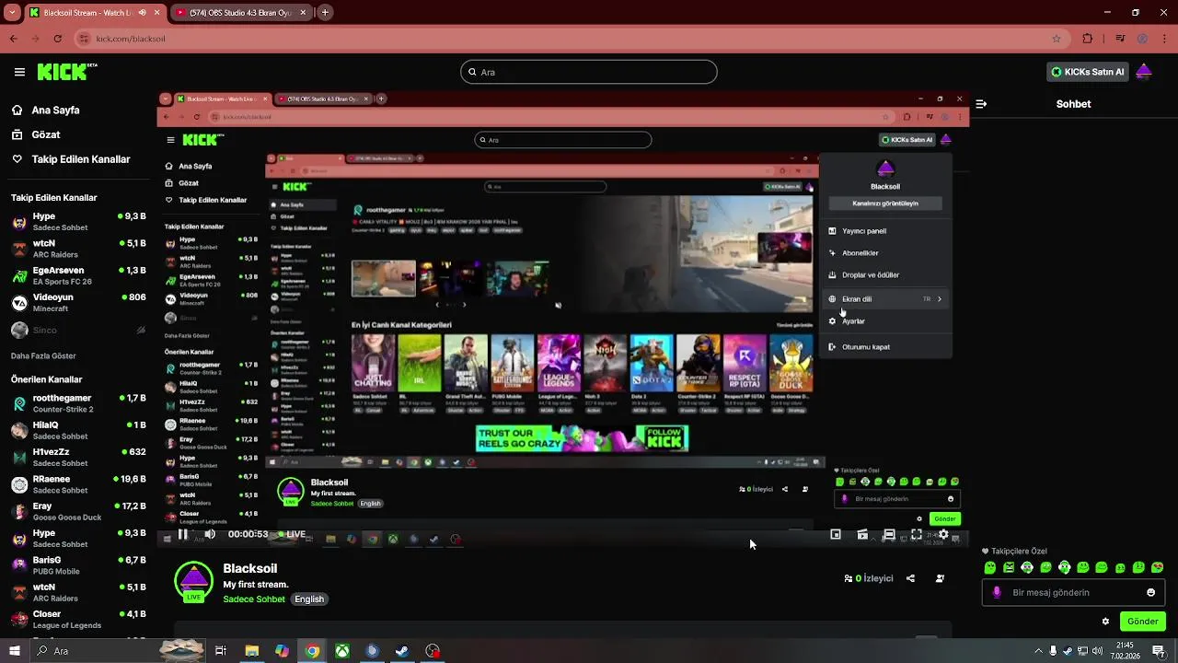1178x663 pixels.
Task: Open the player settings gear
Action: [943, 534]
